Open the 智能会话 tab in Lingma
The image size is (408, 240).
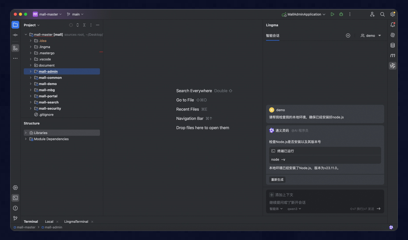[273, 36]
